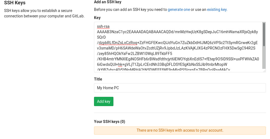Click the "Your SSH keys (0)" heading
Screen dimensions: 270x139
click(x=110, y=122)
